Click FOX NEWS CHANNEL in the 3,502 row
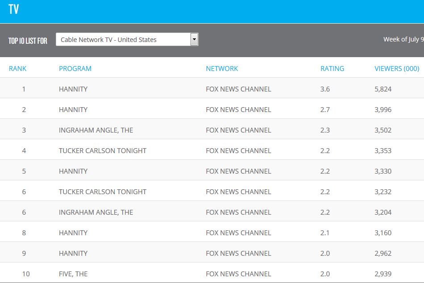424x283 pixels. click(238, 130)
